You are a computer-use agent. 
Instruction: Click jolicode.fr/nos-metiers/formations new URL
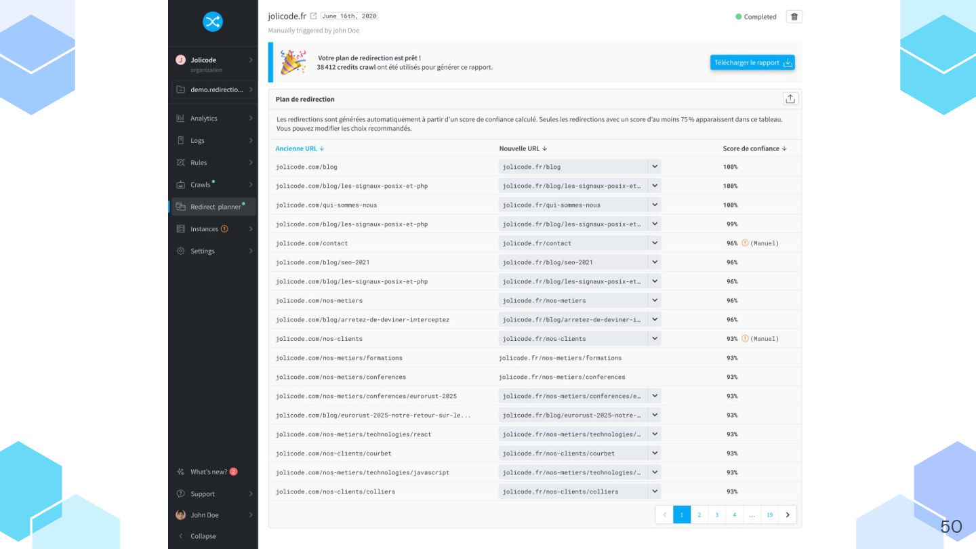point(560,358)
